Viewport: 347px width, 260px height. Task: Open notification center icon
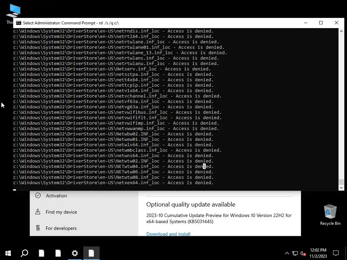[x=336, y=253]
